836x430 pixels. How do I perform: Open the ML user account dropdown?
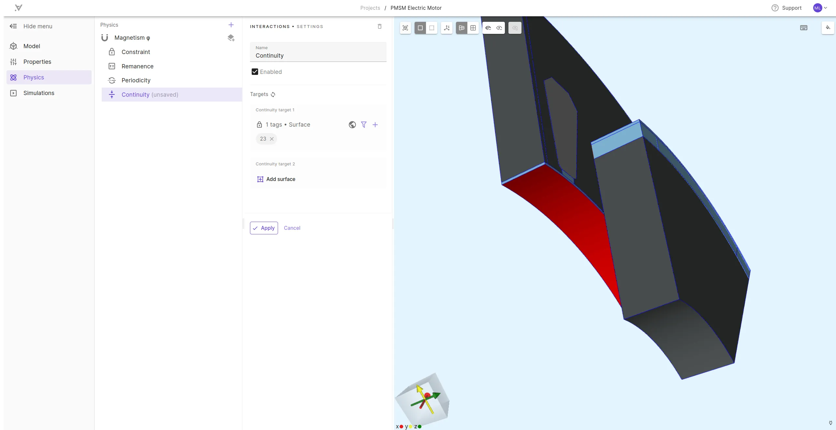(820, 8)
